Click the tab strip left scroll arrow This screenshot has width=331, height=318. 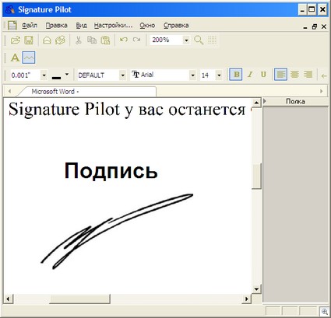point(10,91)
